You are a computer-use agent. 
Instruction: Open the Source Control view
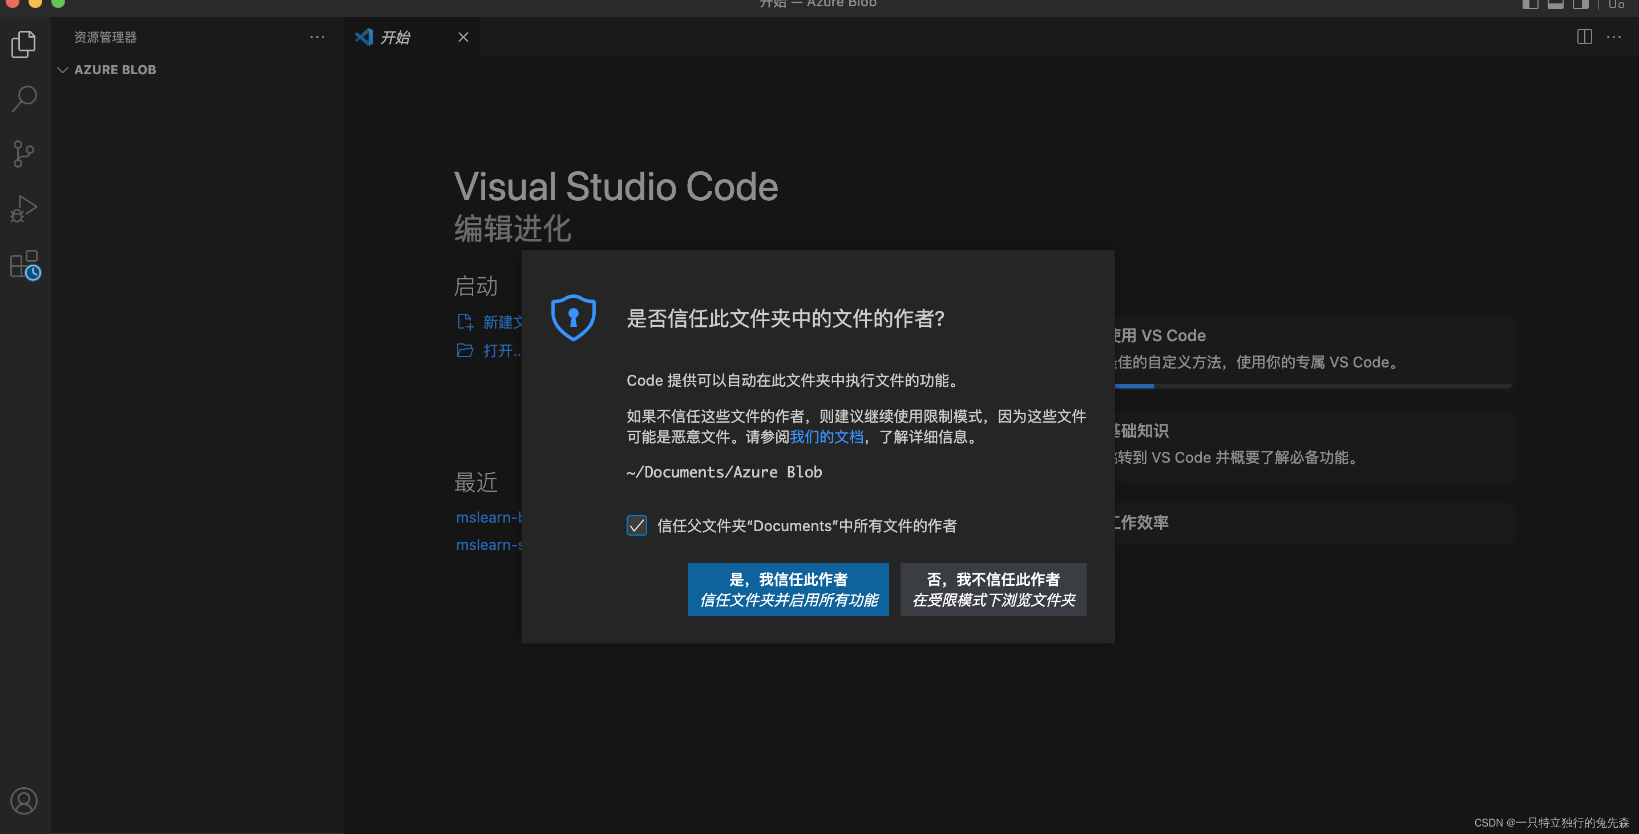click(x=23, y=154)
